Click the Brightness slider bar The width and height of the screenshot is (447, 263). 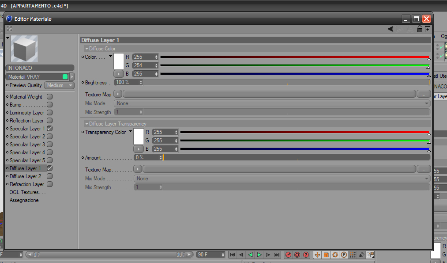[286, 82]
